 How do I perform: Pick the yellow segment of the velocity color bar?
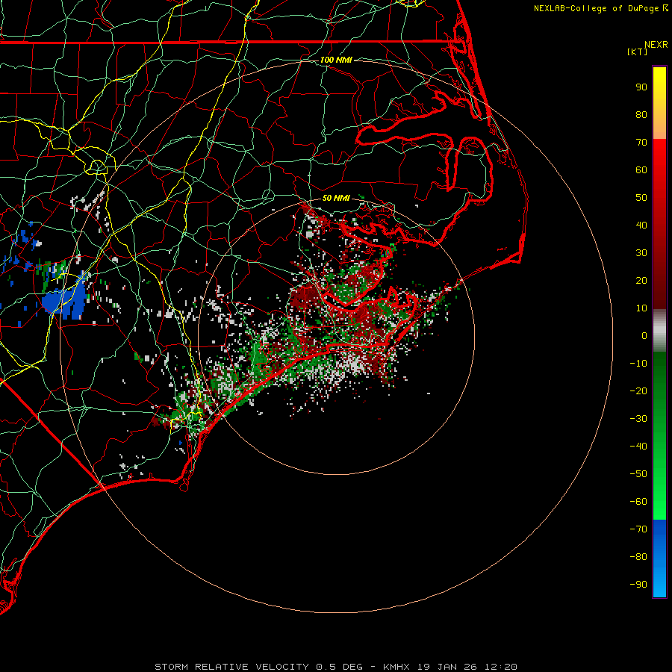point(659,103)
